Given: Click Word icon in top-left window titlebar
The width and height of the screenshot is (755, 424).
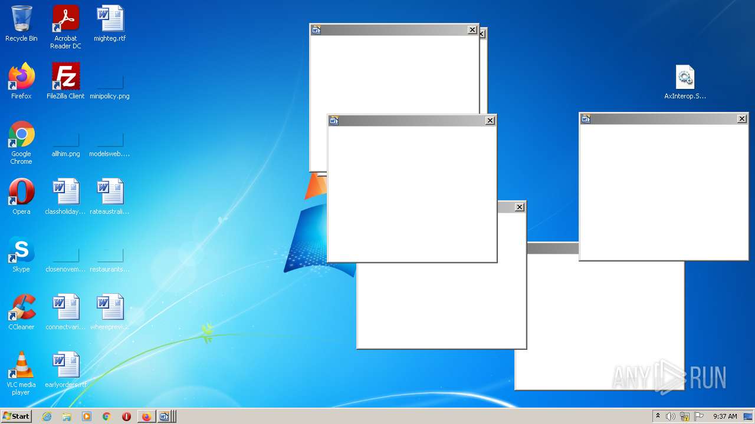Looking at the screenshot, I should coord(316,30).
